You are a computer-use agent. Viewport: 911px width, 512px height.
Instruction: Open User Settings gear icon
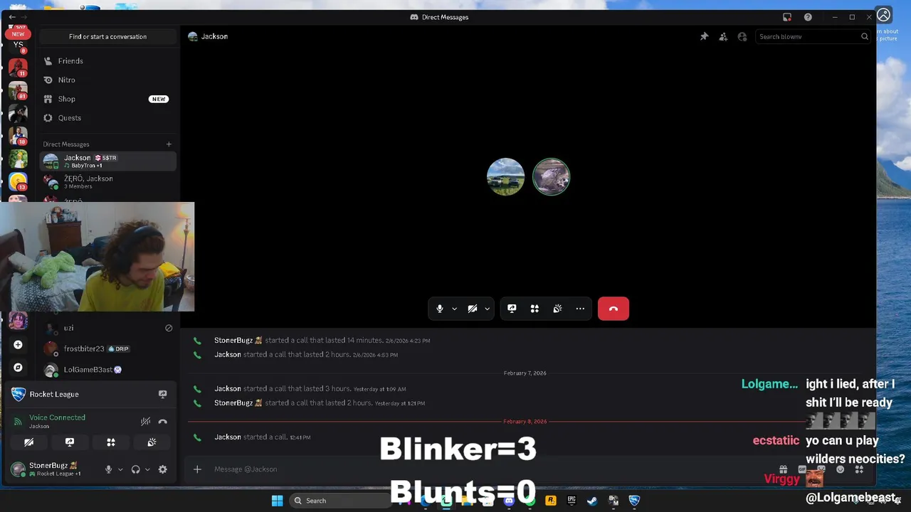click(x=162, y=469)
